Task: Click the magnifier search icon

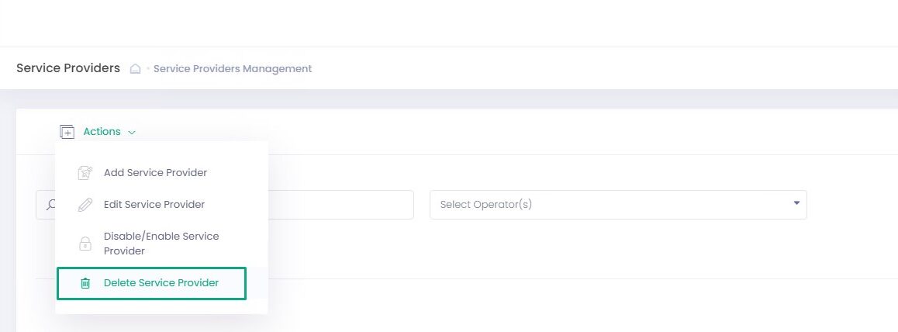Action: coord(48,205)
